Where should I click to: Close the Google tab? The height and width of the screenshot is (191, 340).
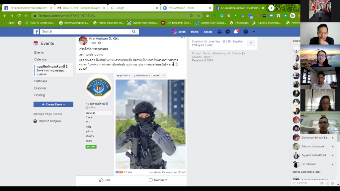coord(157,8)
